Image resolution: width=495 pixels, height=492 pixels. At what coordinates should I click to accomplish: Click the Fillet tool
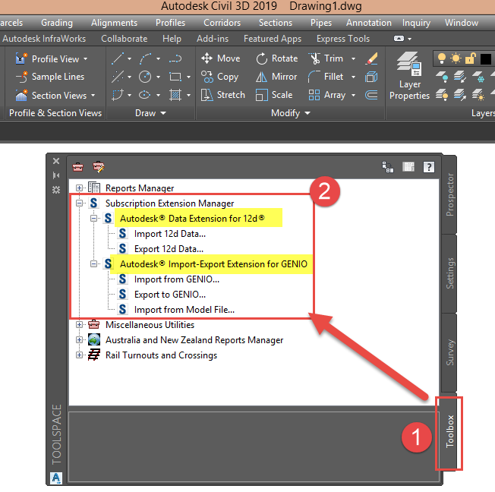(x=326, y=77)
